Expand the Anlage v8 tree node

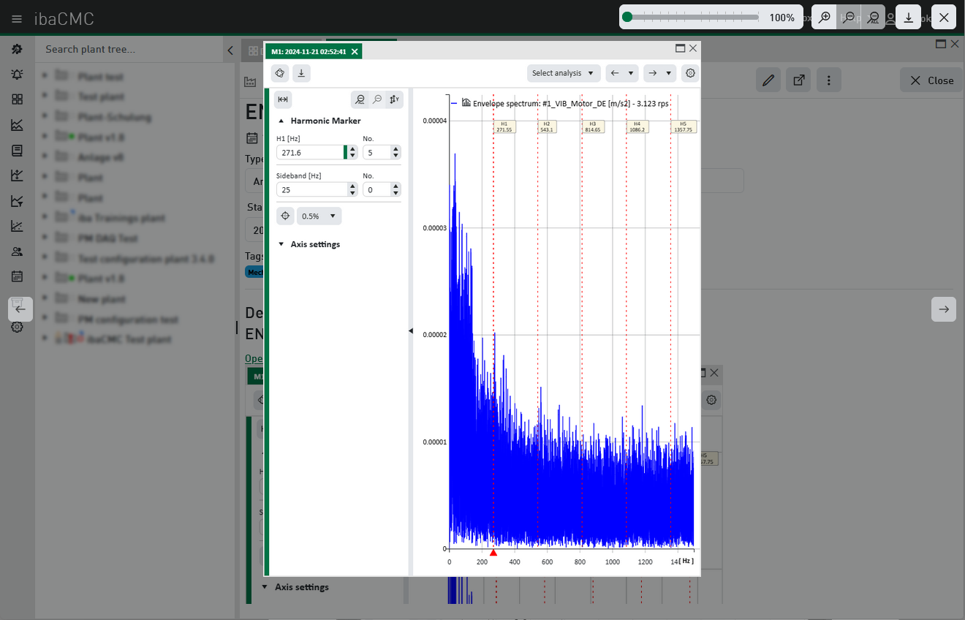pos(45,157)
